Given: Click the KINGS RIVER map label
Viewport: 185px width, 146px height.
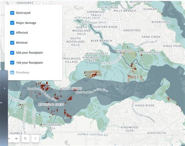Looking at the screenshot, I should pyautogui.click(x=145, y=105).
